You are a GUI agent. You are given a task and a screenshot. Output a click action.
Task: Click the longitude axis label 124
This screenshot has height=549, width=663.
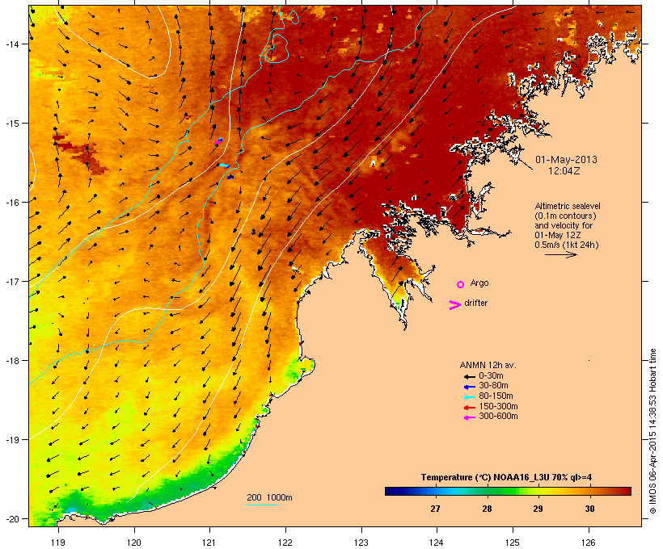coord(437,543)
